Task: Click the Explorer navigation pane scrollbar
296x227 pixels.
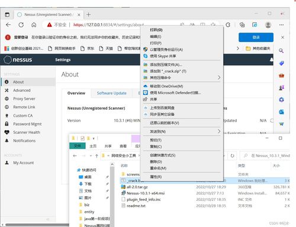Action: 112,194
